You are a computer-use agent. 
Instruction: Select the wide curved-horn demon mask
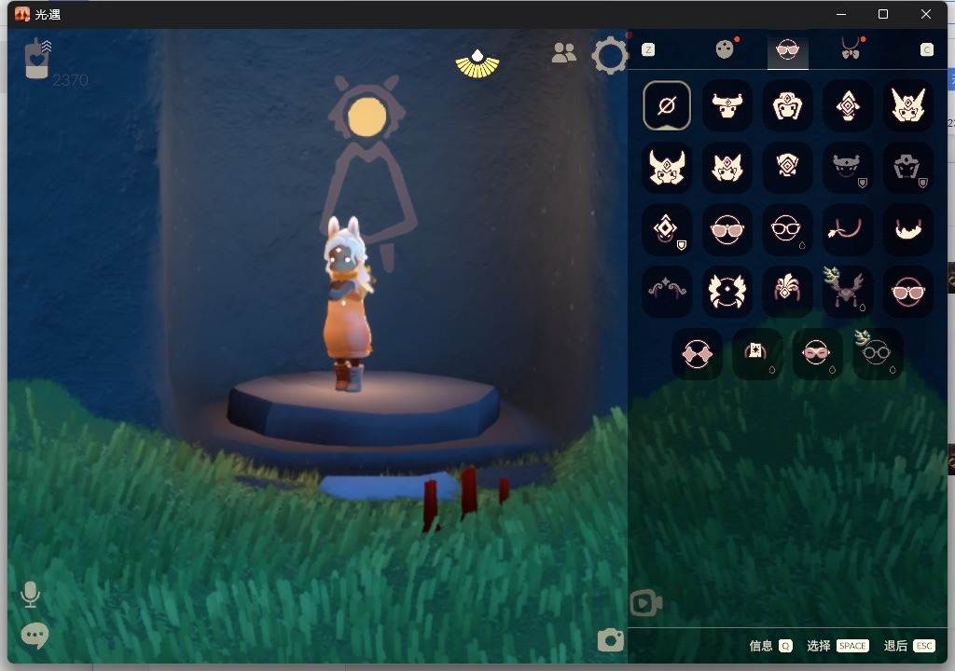click(666, 168)
